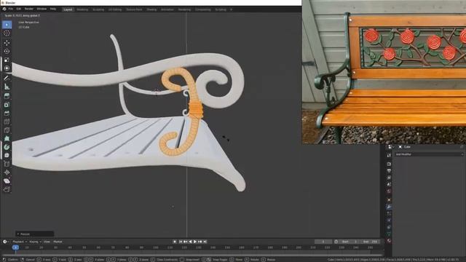Select the Shear tool
This screenshot has height=262, width=466.
[7, 181]
